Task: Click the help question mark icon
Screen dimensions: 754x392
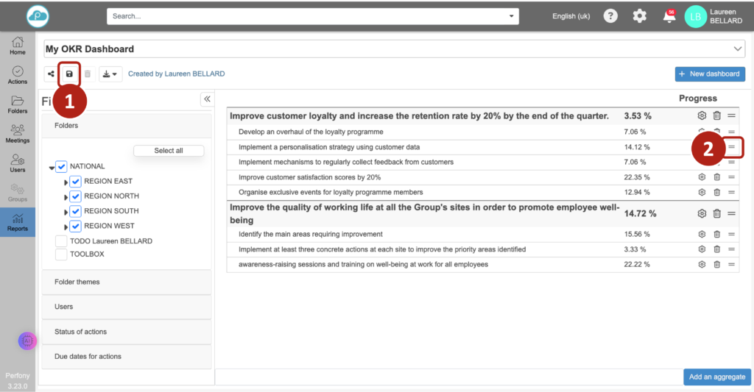Action: 610,16
